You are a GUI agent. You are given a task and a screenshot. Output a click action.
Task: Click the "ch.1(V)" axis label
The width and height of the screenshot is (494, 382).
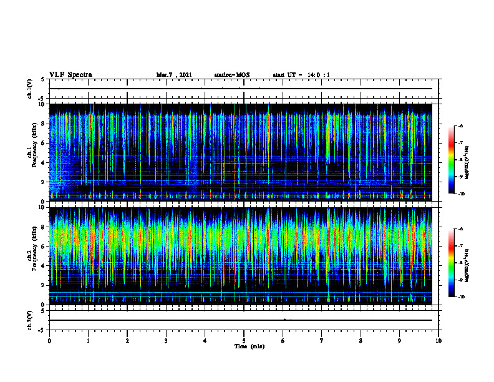tap(29, 89)
